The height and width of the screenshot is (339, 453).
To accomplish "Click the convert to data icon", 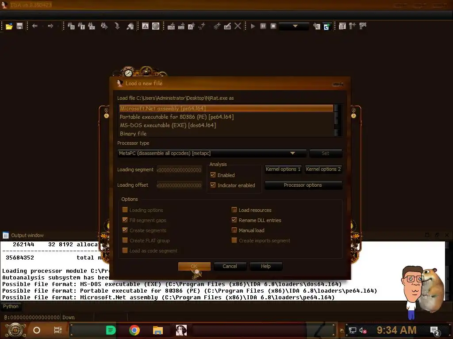I will click(x=181, y=26).
